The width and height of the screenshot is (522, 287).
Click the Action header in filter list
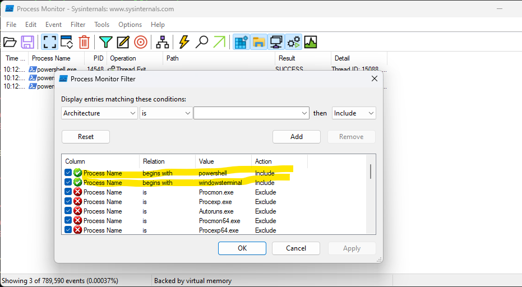(x=279, y=161)
